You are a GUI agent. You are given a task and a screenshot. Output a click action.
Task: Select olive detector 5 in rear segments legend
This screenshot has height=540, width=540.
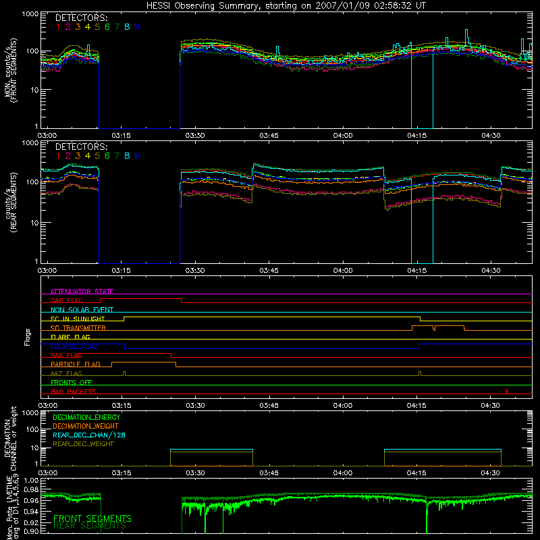pyautogui.click(x=97, y=156)
